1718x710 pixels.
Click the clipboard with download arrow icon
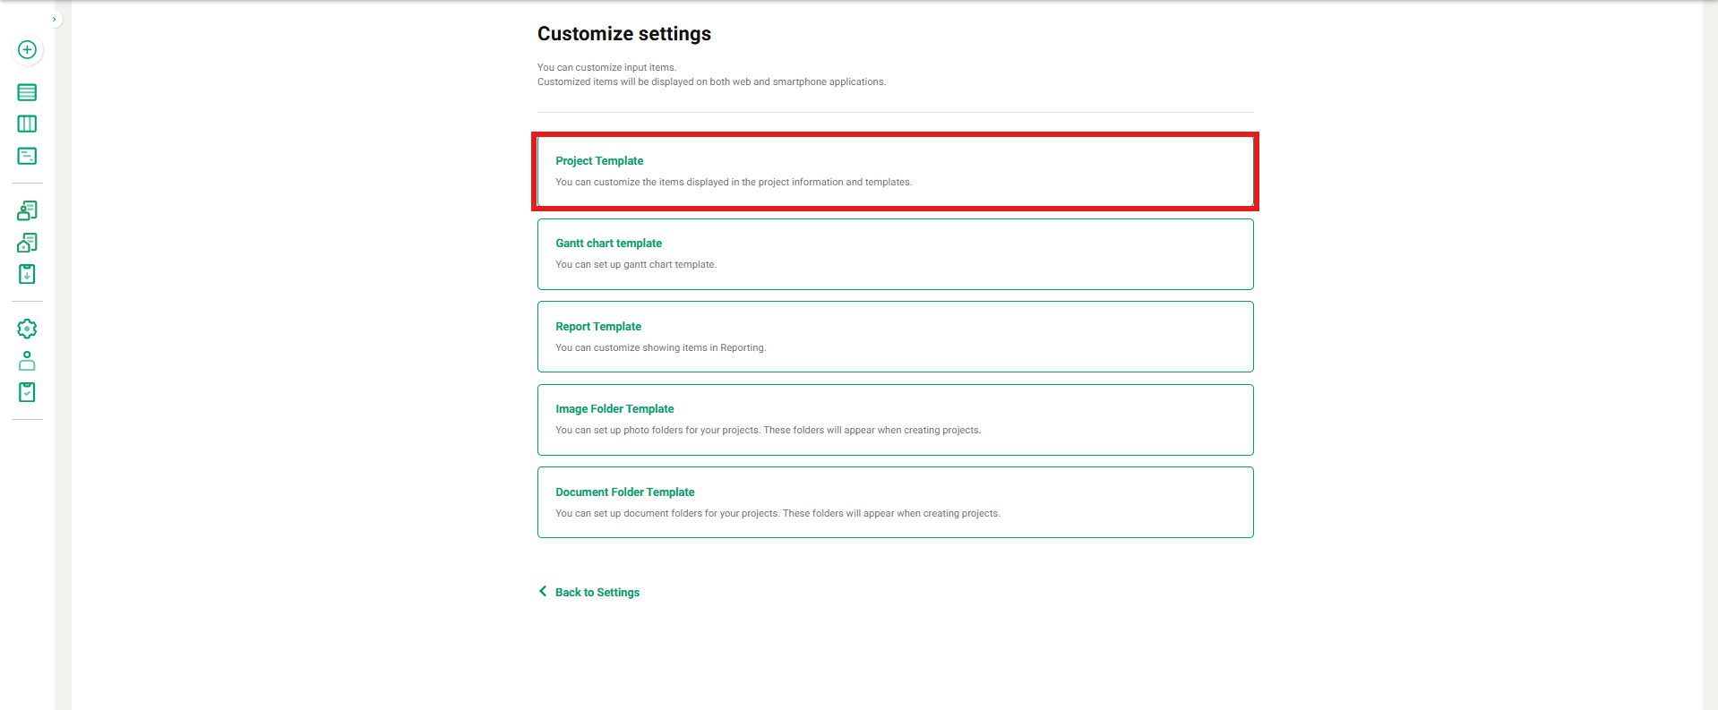click(x=27, y=274)
